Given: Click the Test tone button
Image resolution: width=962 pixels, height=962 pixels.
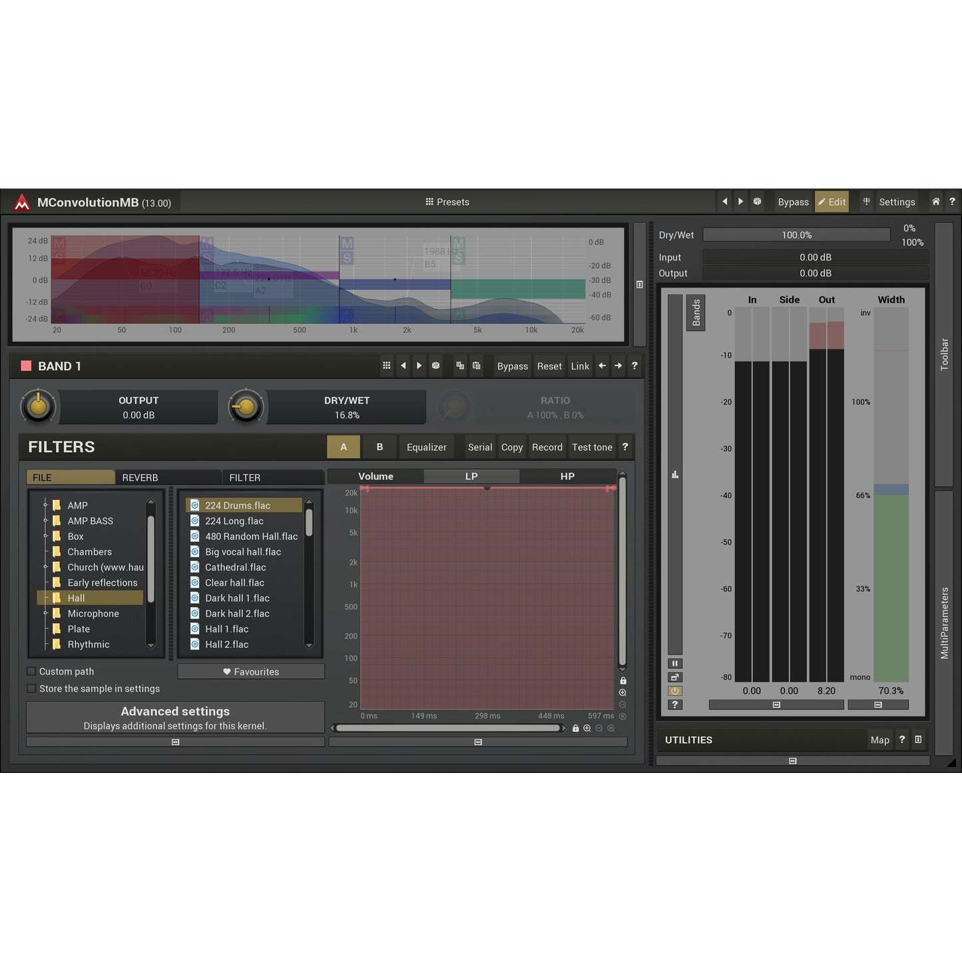Looking at the screenshot, I should pos(592,447).
